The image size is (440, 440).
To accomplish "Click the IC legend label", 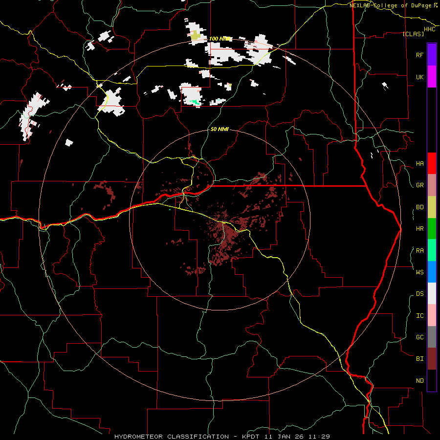I will tap(419, 316).
